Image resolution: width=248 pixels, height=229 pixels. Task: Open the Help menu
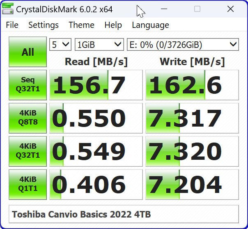pyautogui.click(x=113, y=25)
